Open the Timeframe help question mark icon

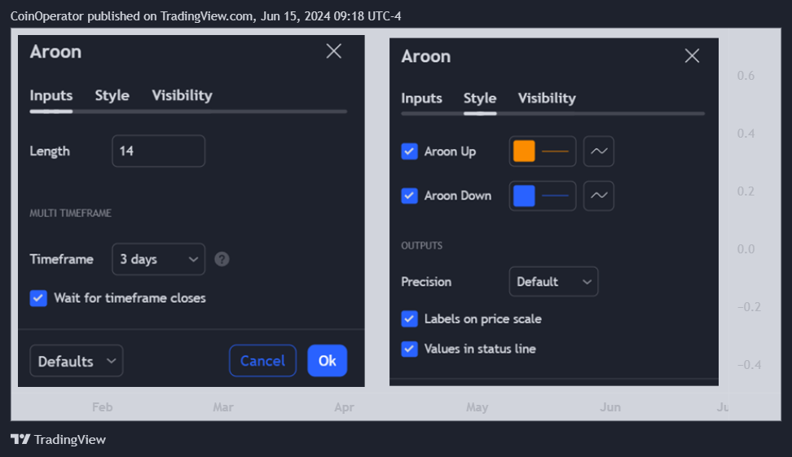pos(222,259)
